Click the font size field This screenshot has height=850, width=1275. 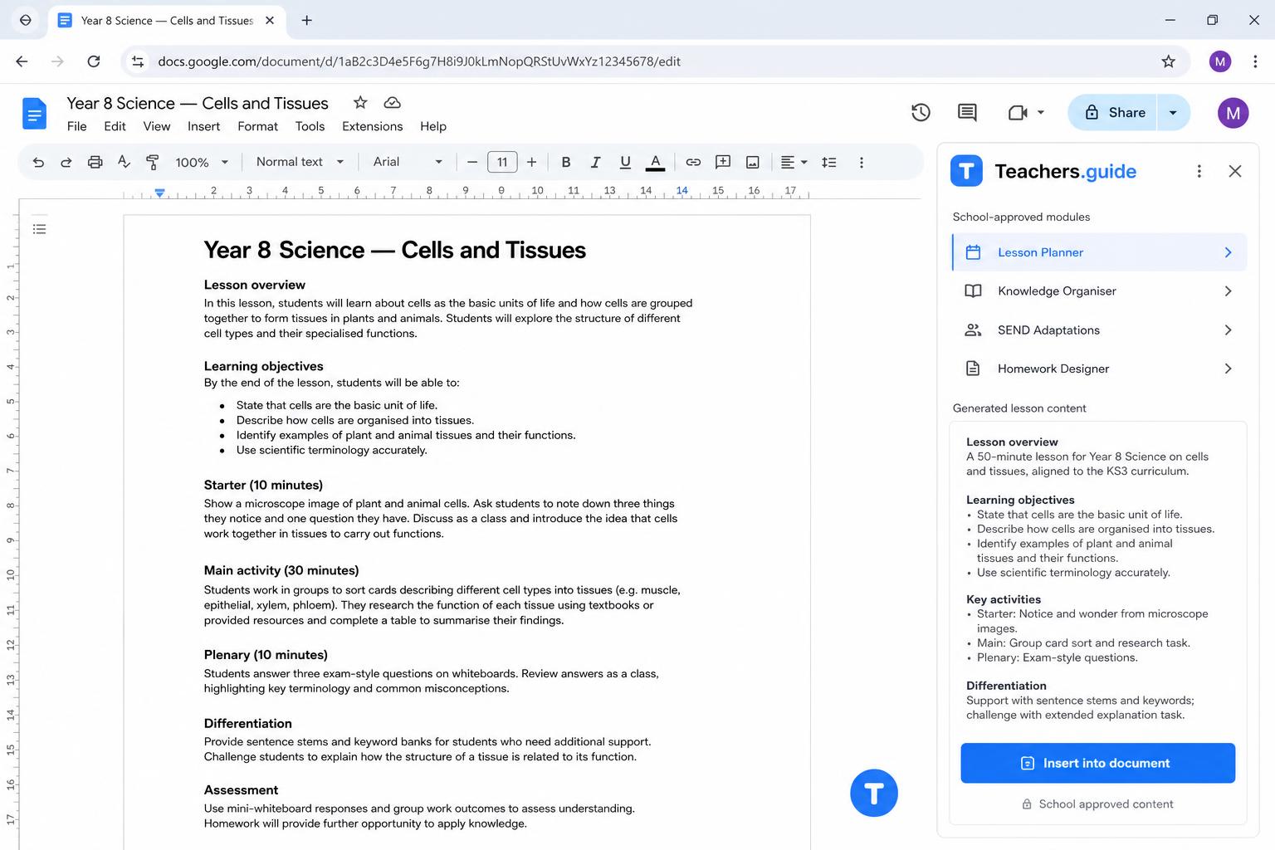pyautogui.click(x=502, y=163)
